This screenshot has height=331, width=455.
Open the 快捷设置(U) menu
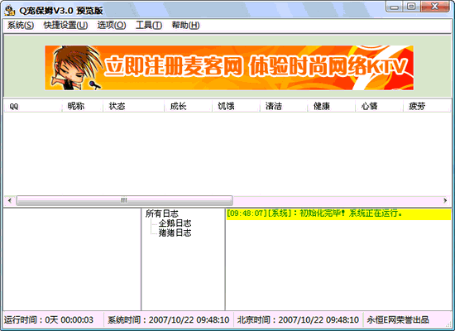coord(65,26)
